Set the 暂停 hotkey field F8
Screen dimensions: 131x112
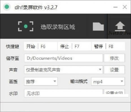108,46
